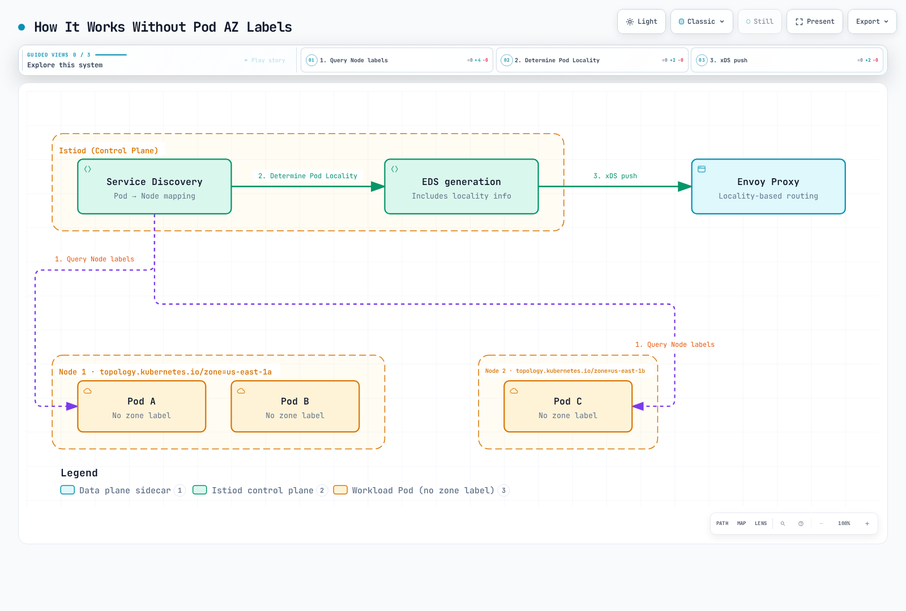Click the Node 2 us-east-1b zone label

point(565,371)
